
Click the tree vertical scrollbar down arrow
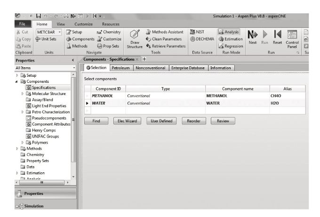[x=73, y=177]
